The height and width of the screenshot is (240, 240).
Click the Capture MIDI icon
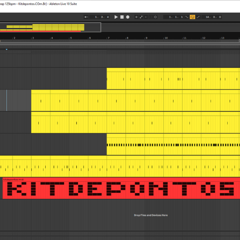(x=151, y=17)
